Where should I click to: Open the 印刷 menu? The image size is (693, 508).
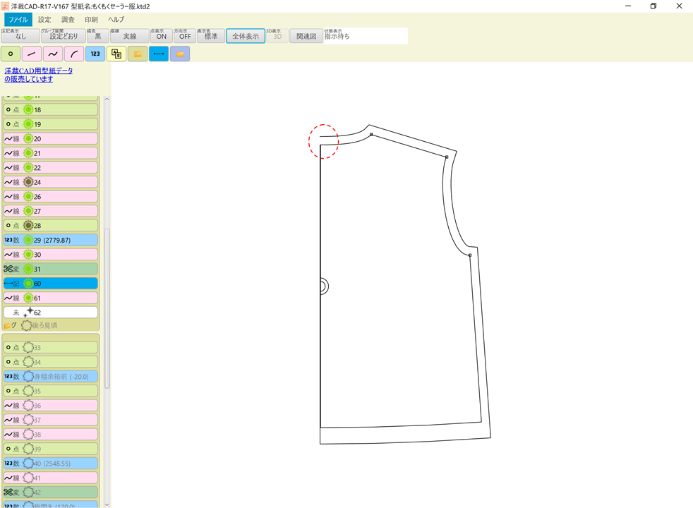pyautogui.click(x=92, y=20)
